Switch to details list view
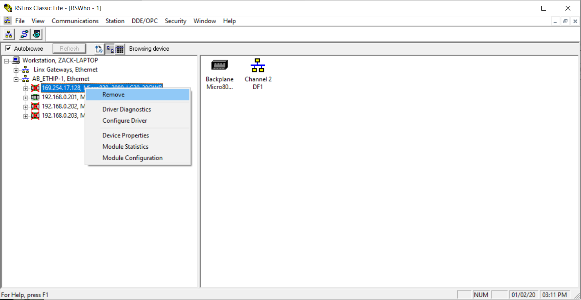Screen dimensions: 581x300 pyautogui.click(x=120, y=49)
